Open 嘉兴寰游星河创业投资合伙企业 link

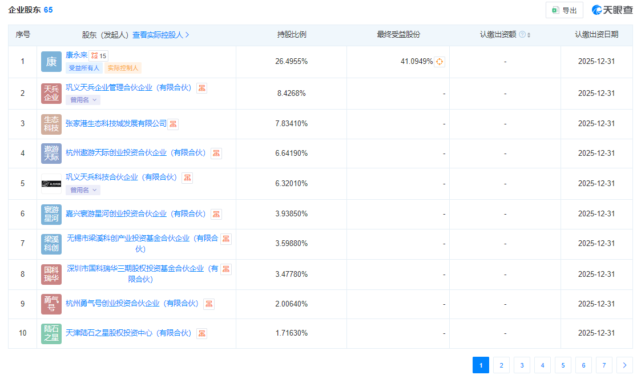click(x=135, y=213)
